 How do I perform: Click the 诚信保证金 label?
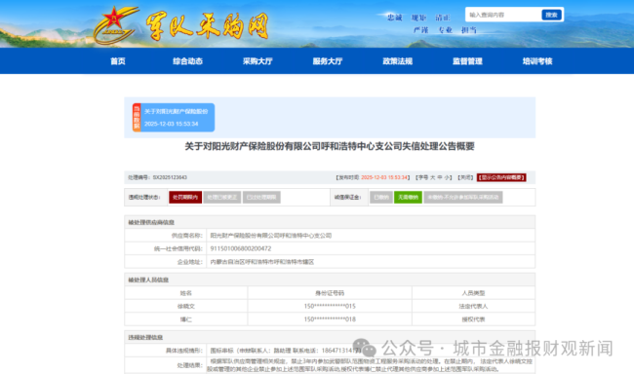[x=348, y=197]
